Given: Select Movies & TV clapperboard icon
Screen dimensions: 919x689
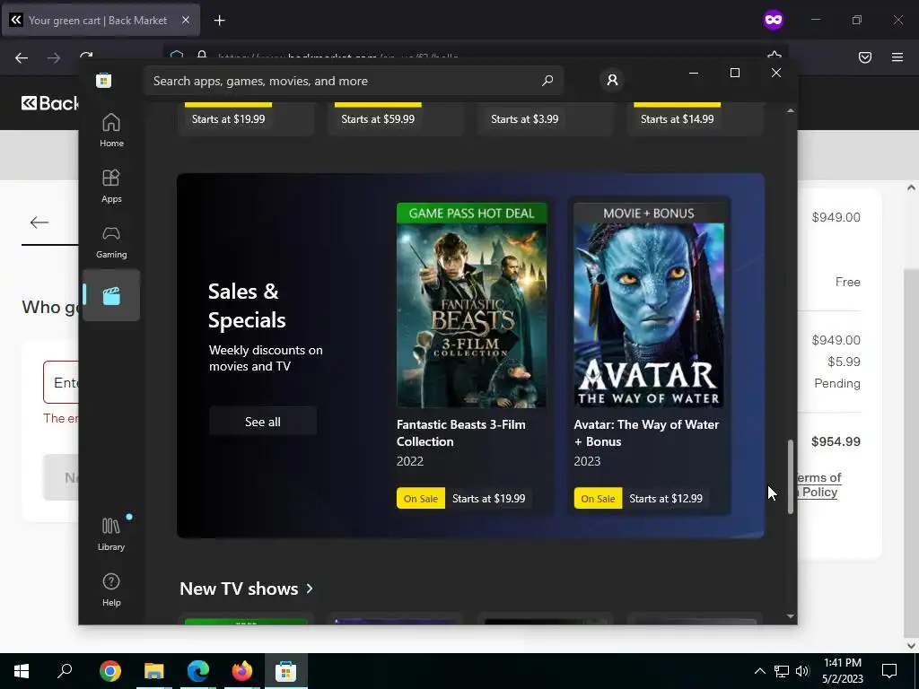Looking at the screenshot, I should 111,295.
